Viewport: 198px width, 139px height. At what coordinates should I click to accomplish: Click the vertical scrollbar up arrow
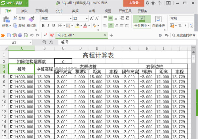(193, 52)
